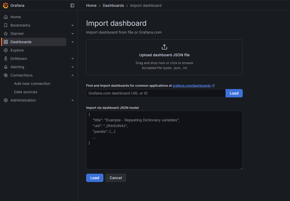Click the Administration gear icon

coord(6,100)
